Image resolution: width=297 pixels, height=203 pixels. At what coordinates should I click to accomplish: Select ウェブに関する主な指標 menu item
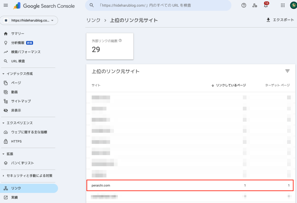pyautogui.click(x=29, y=132)
